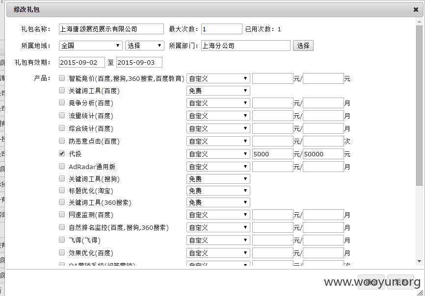Check 关键词工具(搜狗) checkbox
This screenshot has width=425, height=296.
(62, 178)
